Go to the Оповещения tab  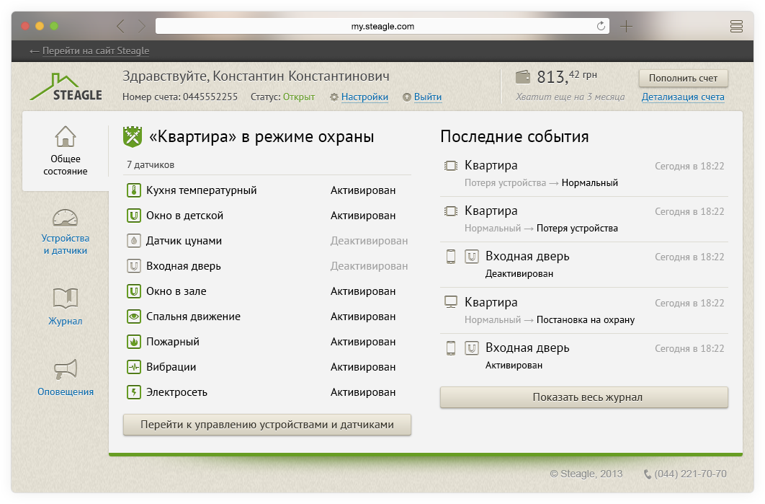66,378
